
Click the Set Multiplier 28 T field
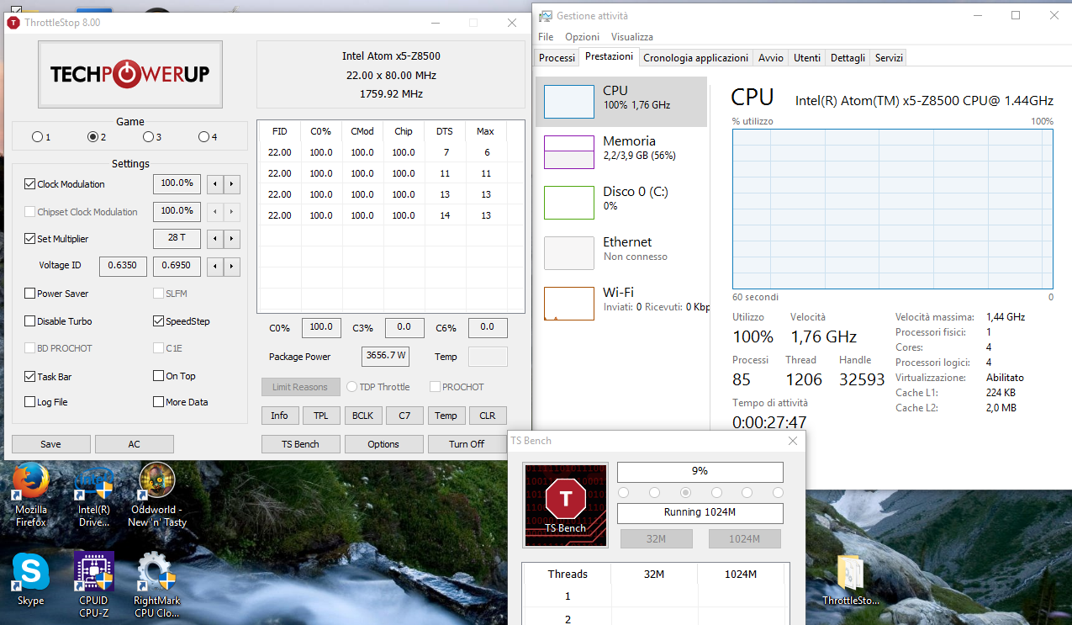tap(177, 238)
